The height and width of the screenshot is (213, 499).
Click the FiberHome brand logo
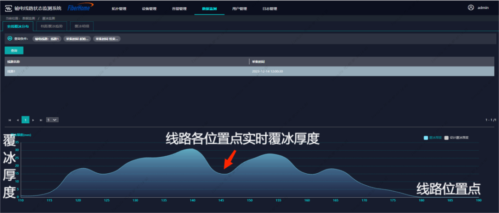coord(80,8)
